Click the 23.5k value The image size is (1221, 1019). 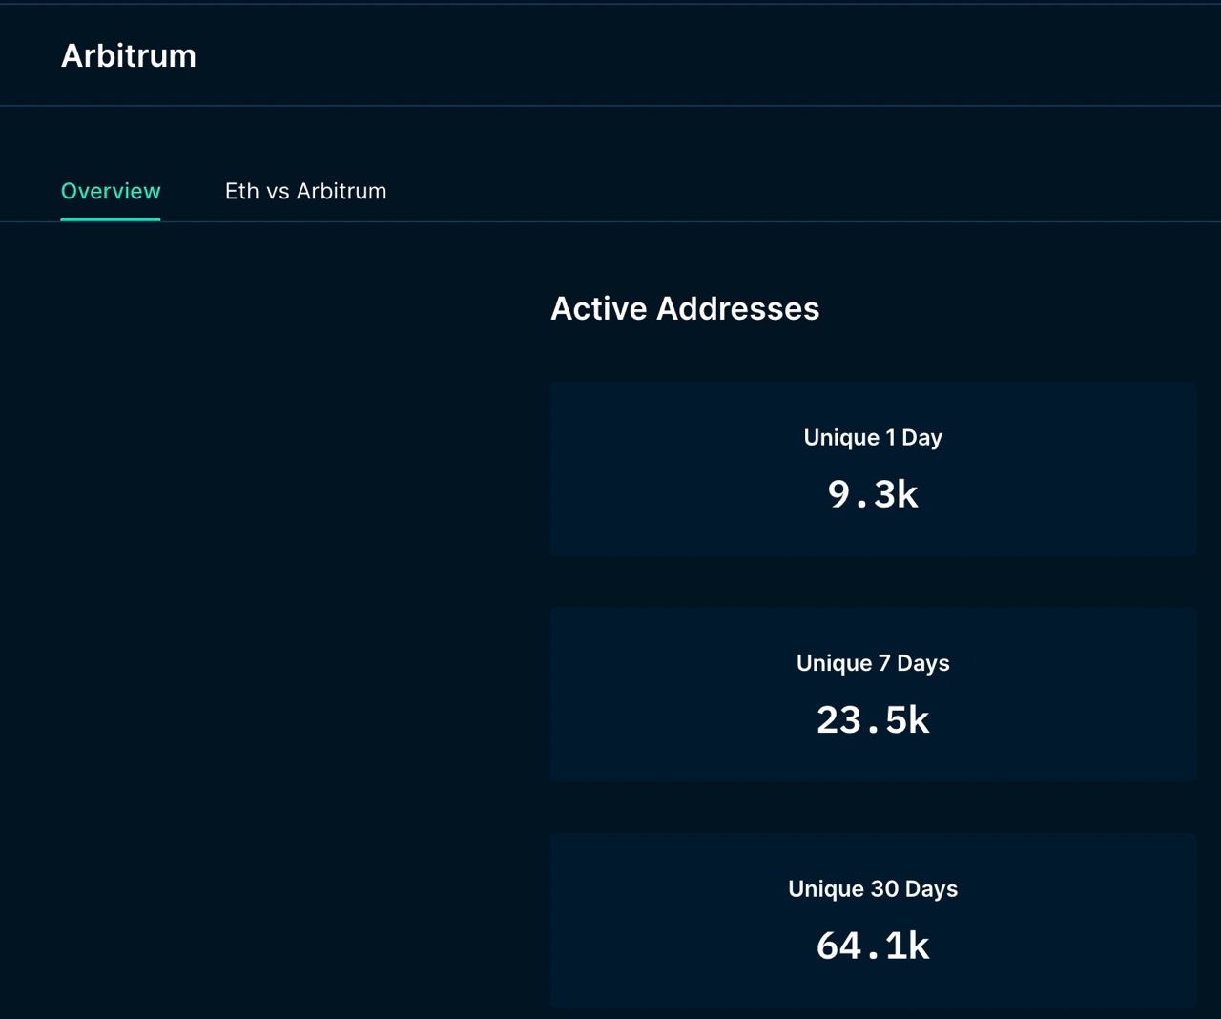click(x=873, y=719)
